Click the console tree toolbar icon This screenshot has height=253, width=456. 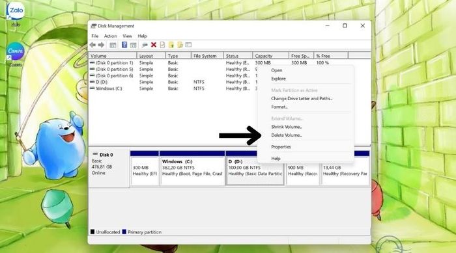coord(113,45)
